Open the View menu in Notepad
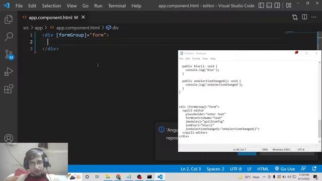Screen dimensions: 322x181 (205, 59)
